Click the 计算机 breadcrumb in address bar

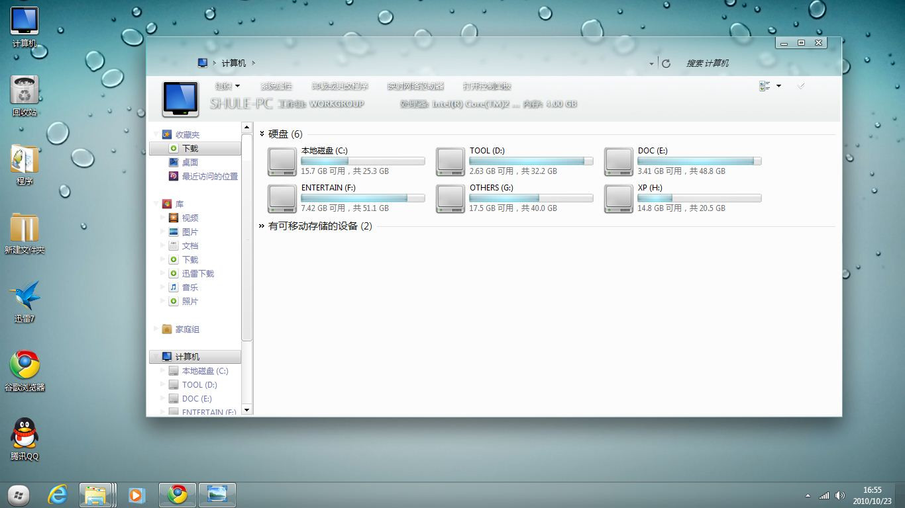pyautogui.click(x=234, y=63)
